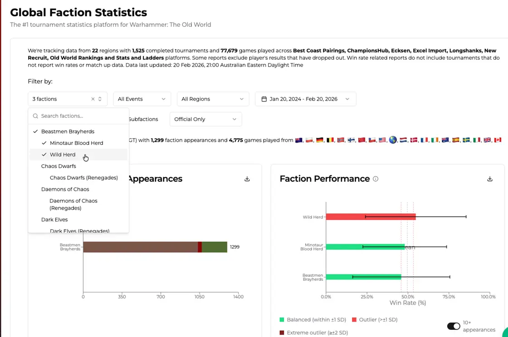Open the All Events dropdown

[x=142, y=99]
